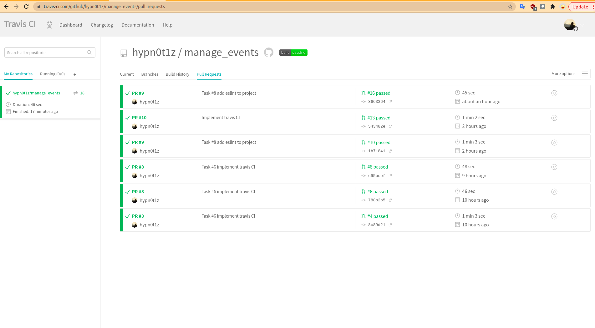Click the green checkmark next to PR #10
This screenshot has height=328, width=595.
point(127,118)
